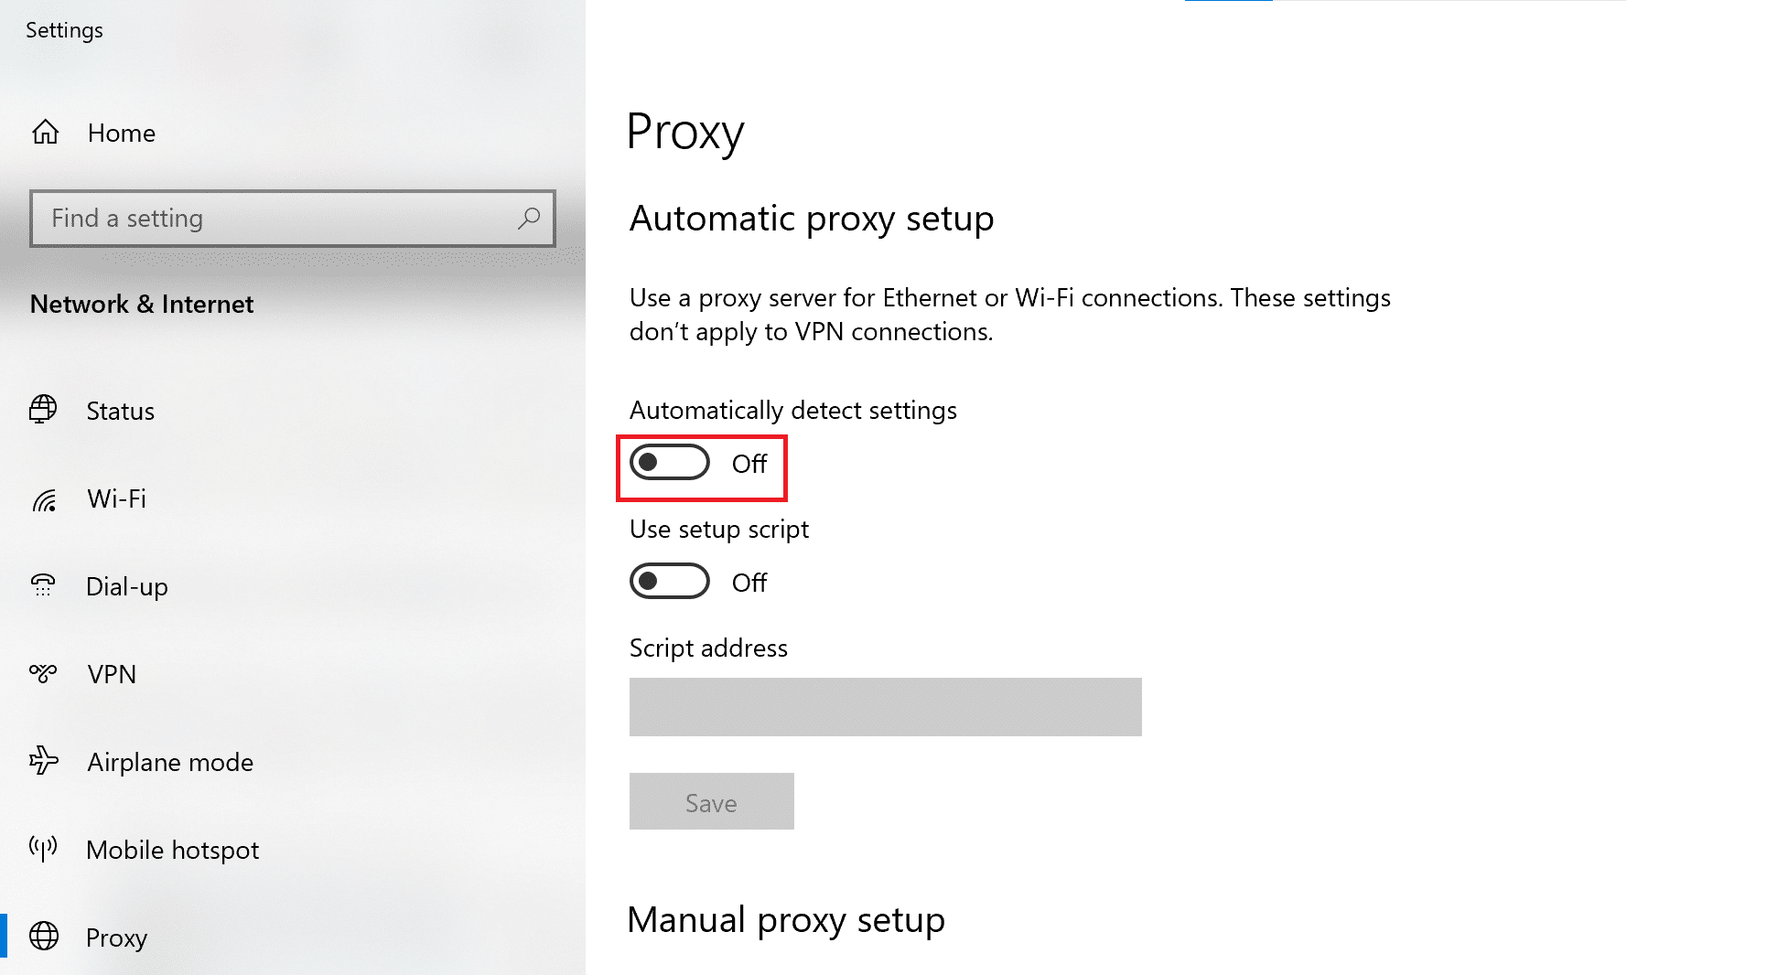Click the Airplane mode icon
Viewport: 1767px width, 975px height.
(x=43, y=761)
